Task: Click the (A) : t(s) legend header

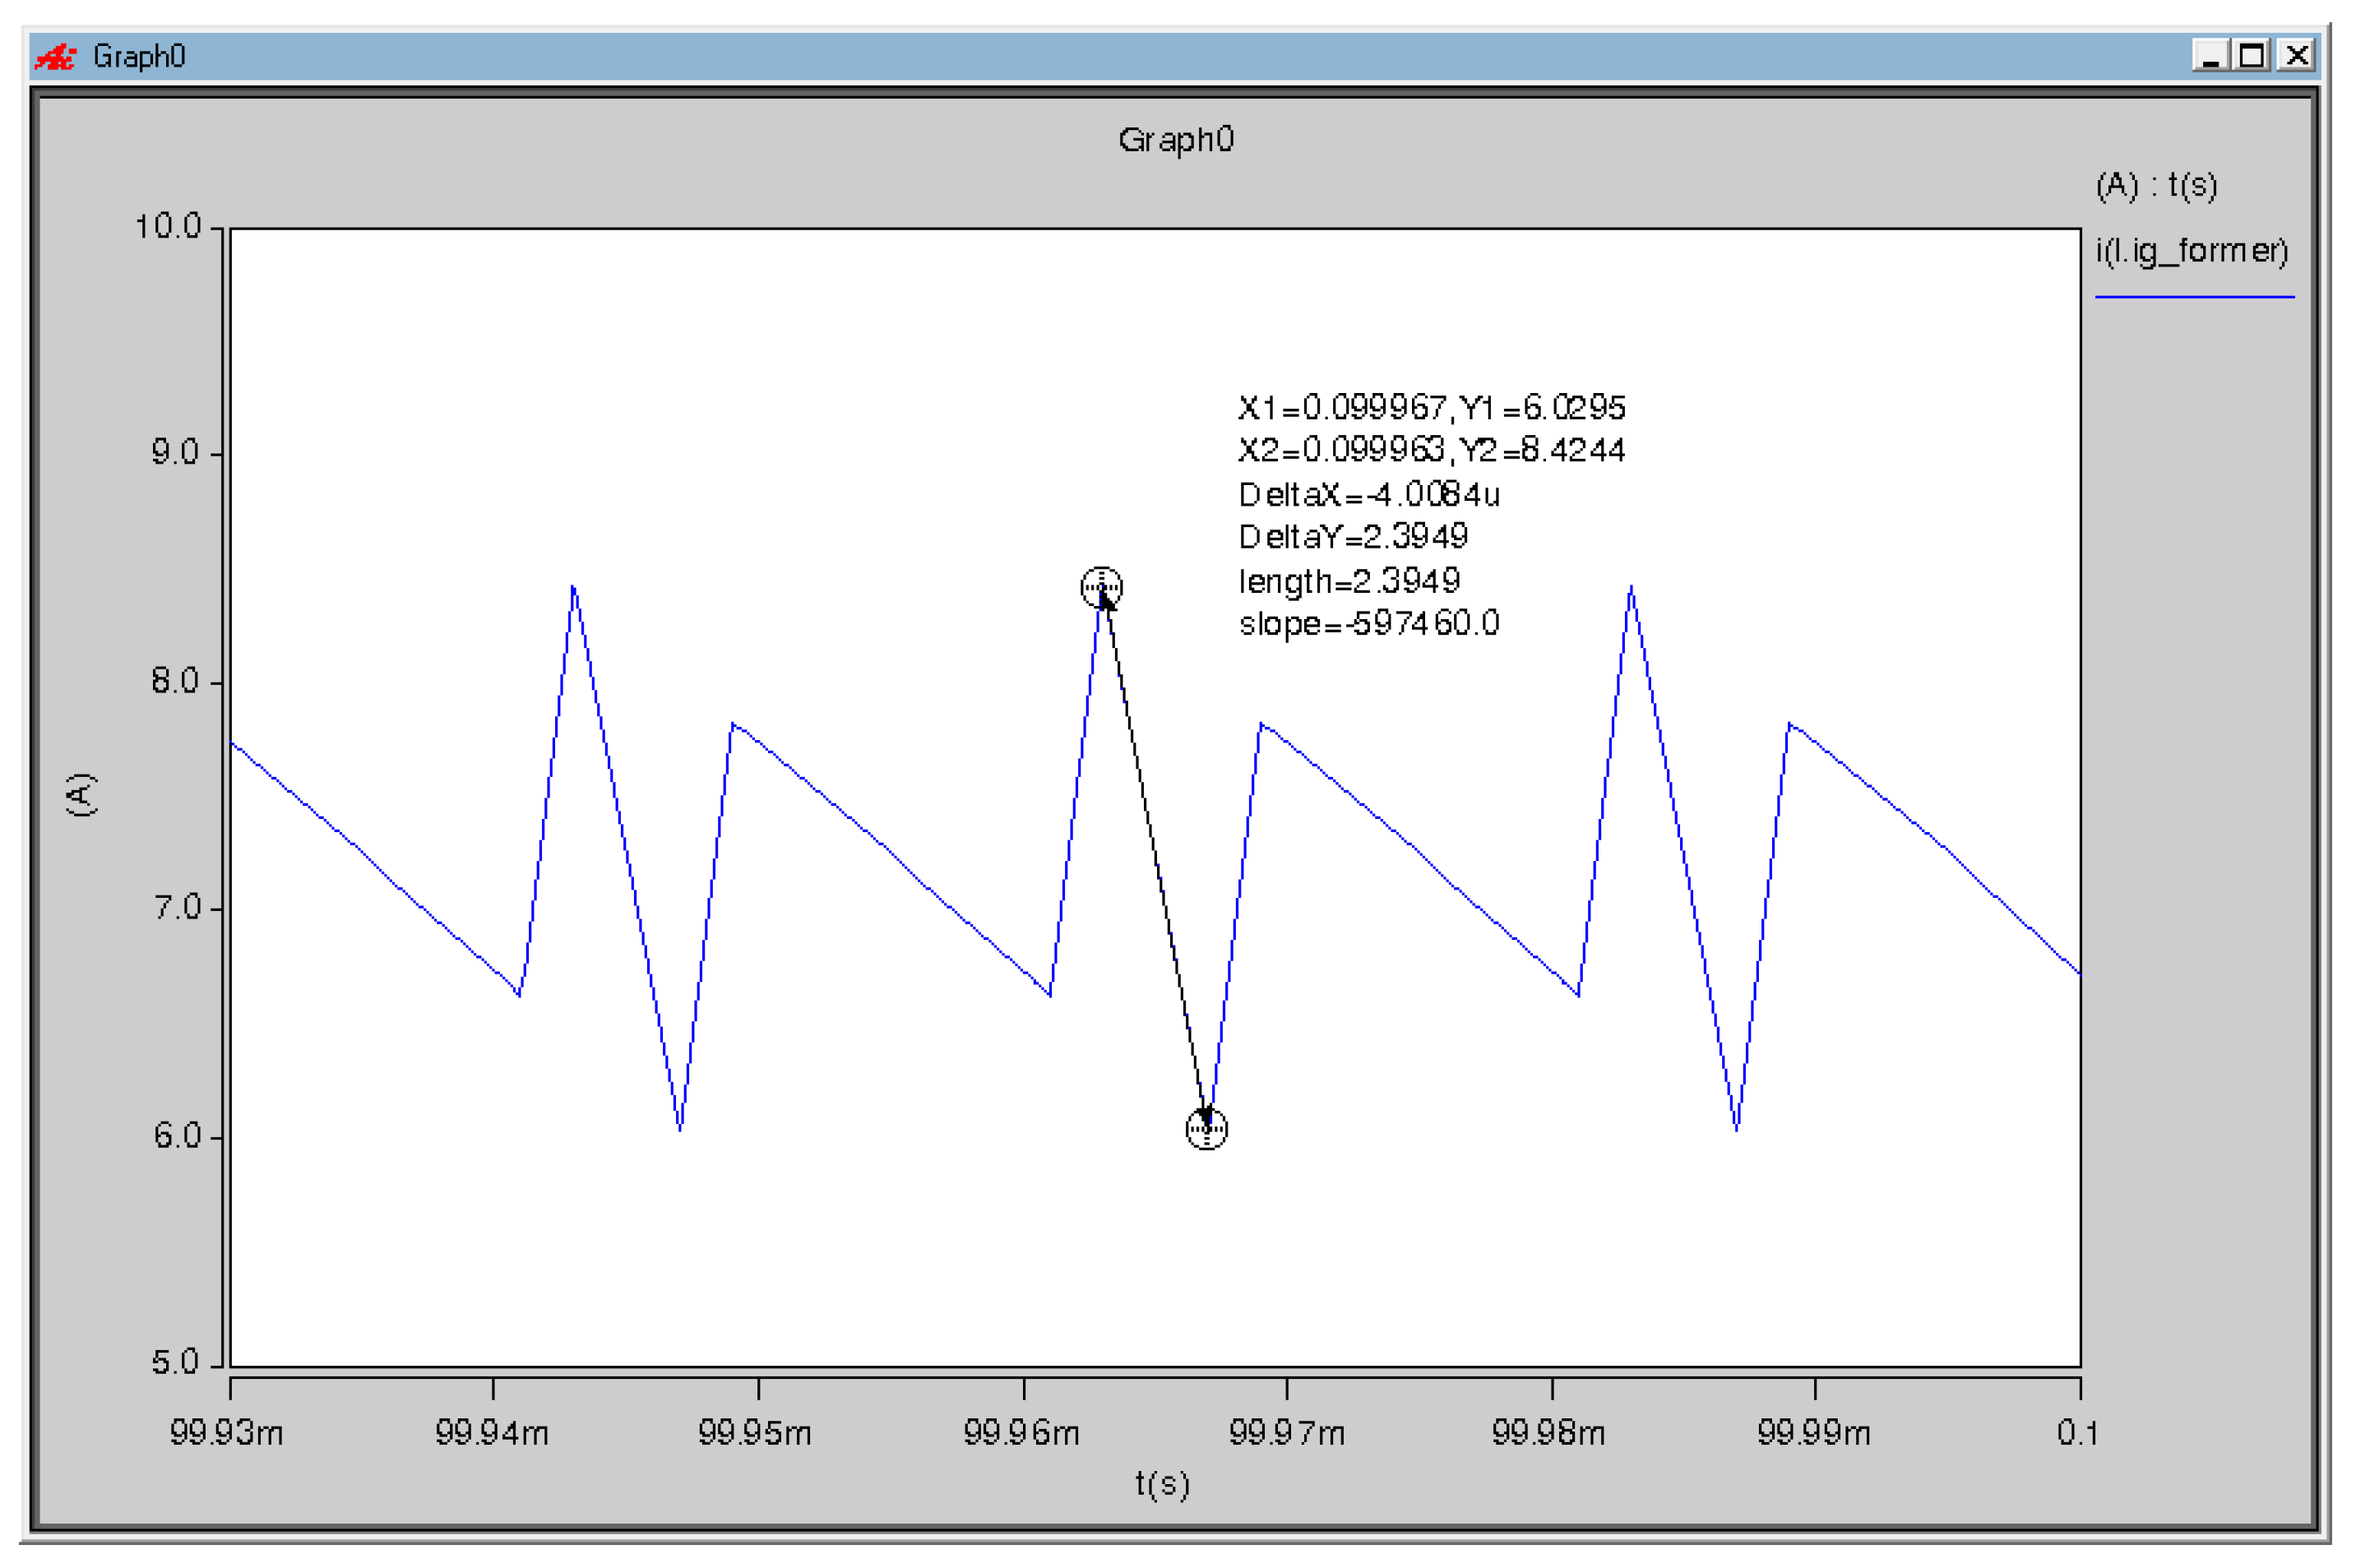Action: pos(2156,186)
